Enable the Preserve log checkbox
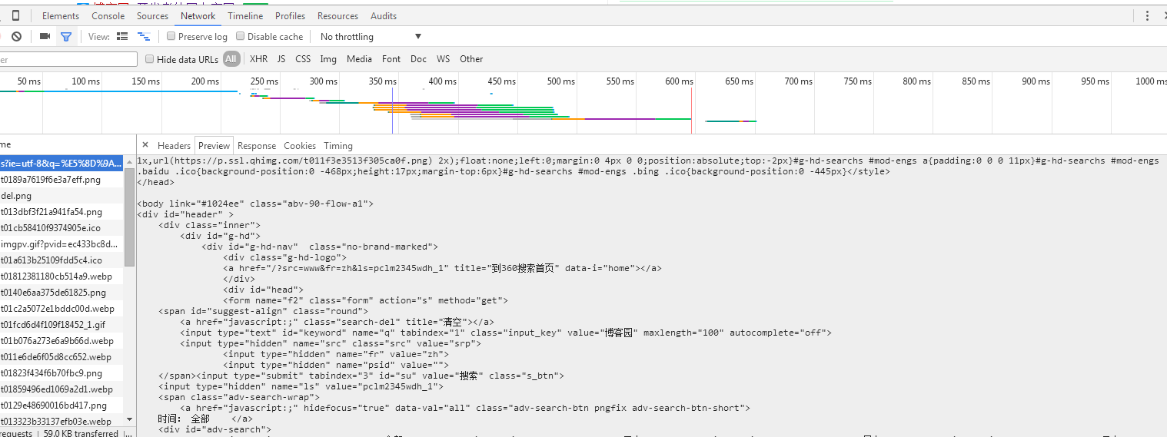 171,36
